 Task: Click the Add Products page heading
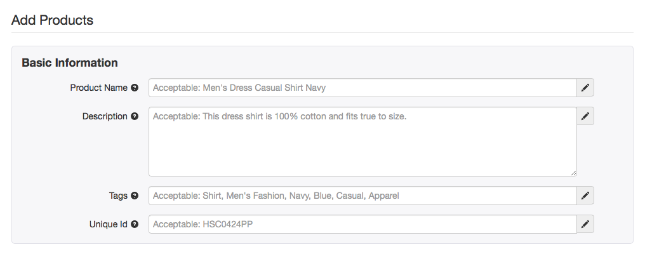[52, 20]
